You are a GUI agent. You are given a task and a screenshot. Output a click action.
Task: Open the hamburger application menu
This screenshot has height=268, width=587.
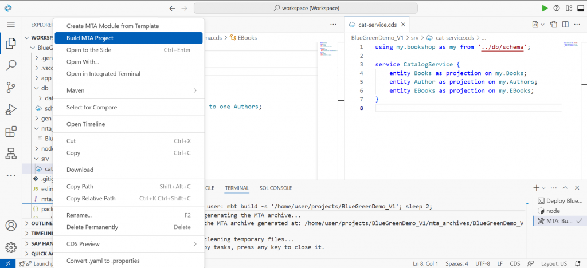tap(11, 25)
